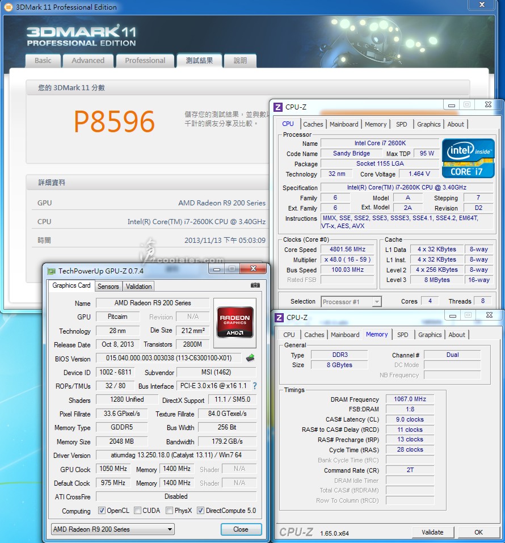The height and width of the screenshot is (543, 505).
Task: Open Caches tab in upper CPU-Z window
Action: 313,124
